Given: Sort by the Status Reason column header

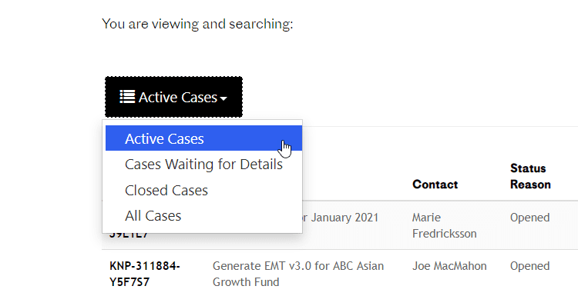Looking at the screenshot, I should 530,176.
